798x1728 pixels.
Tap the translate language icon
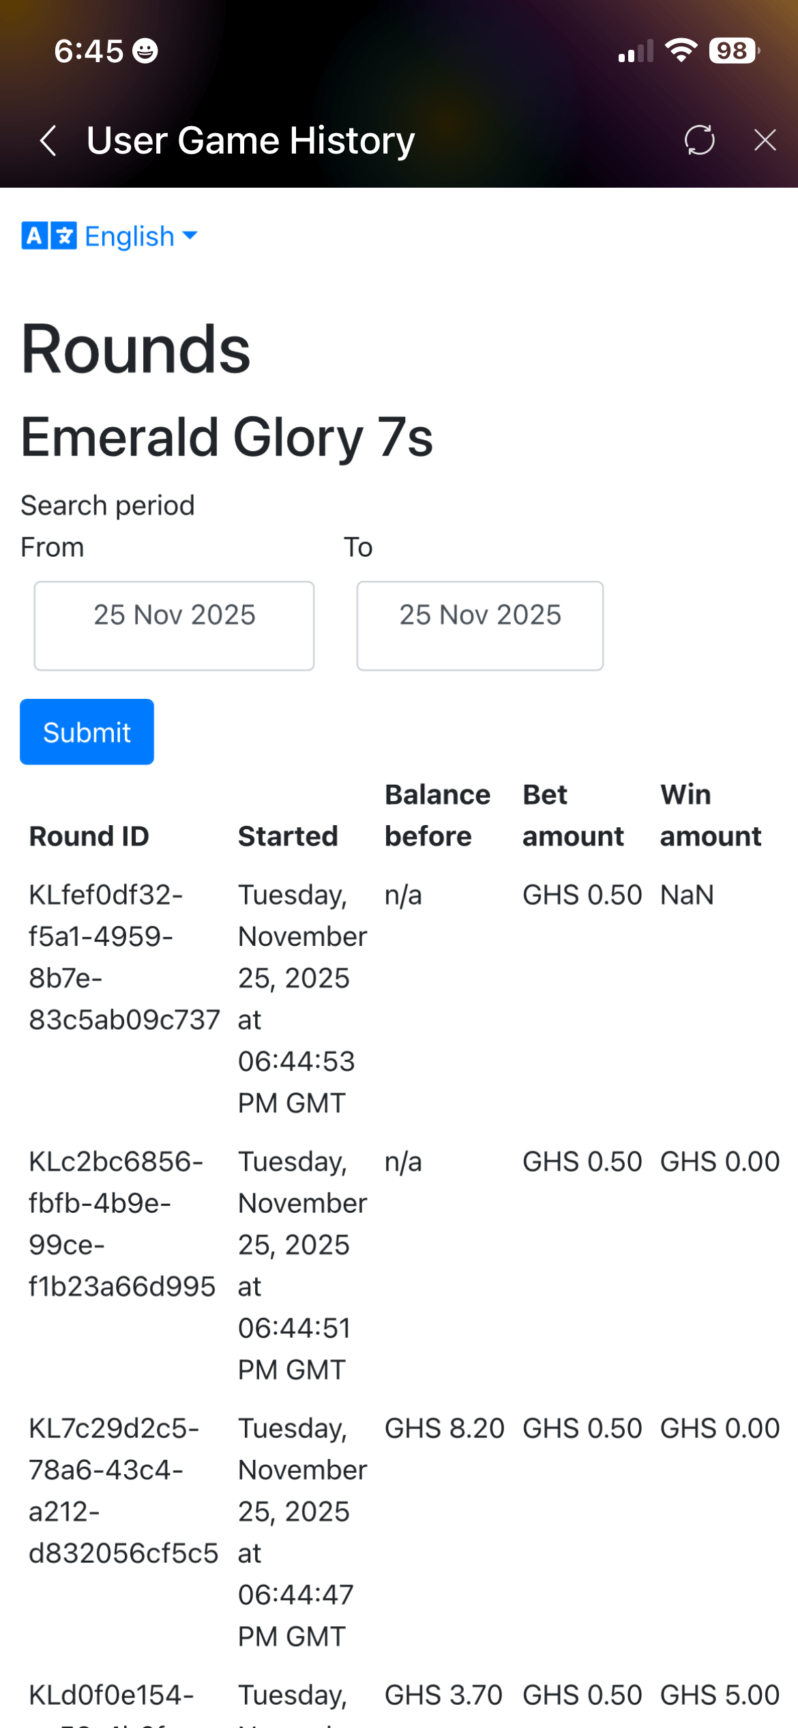(x=48, y=236)
